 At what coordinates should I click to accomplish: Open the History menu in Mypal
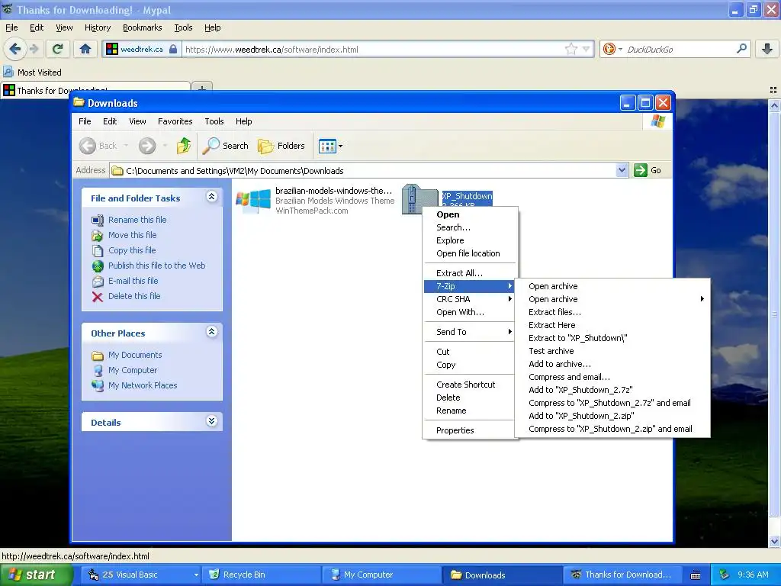98,27
